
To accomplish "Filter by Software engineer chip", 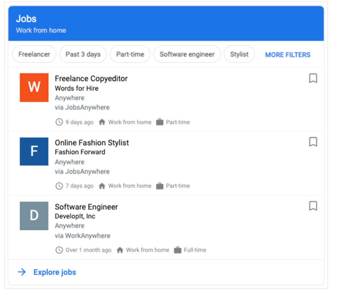I will 187,54.
